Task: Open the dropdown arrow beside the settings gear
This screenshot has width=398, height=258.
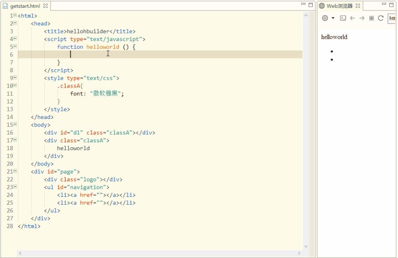Action: [333, 18]
